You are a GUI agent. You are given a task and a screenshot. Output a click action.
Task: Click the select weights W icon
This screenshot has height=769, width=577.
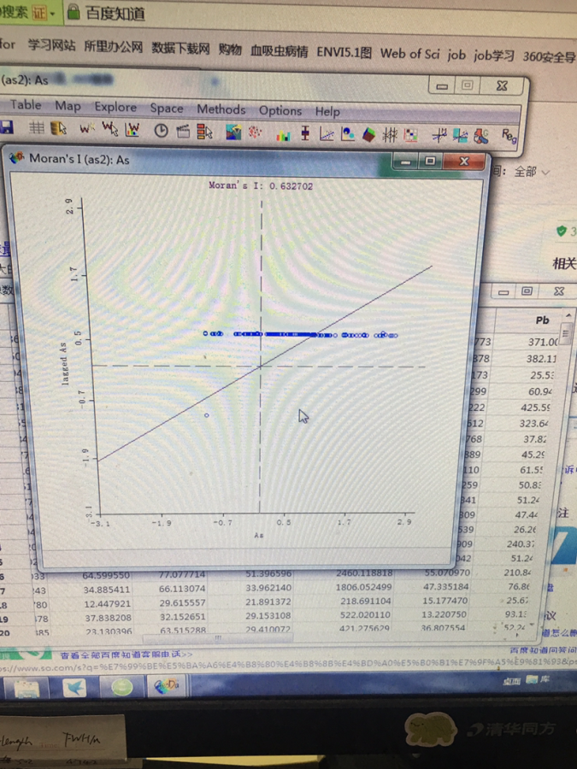point(110,129)
